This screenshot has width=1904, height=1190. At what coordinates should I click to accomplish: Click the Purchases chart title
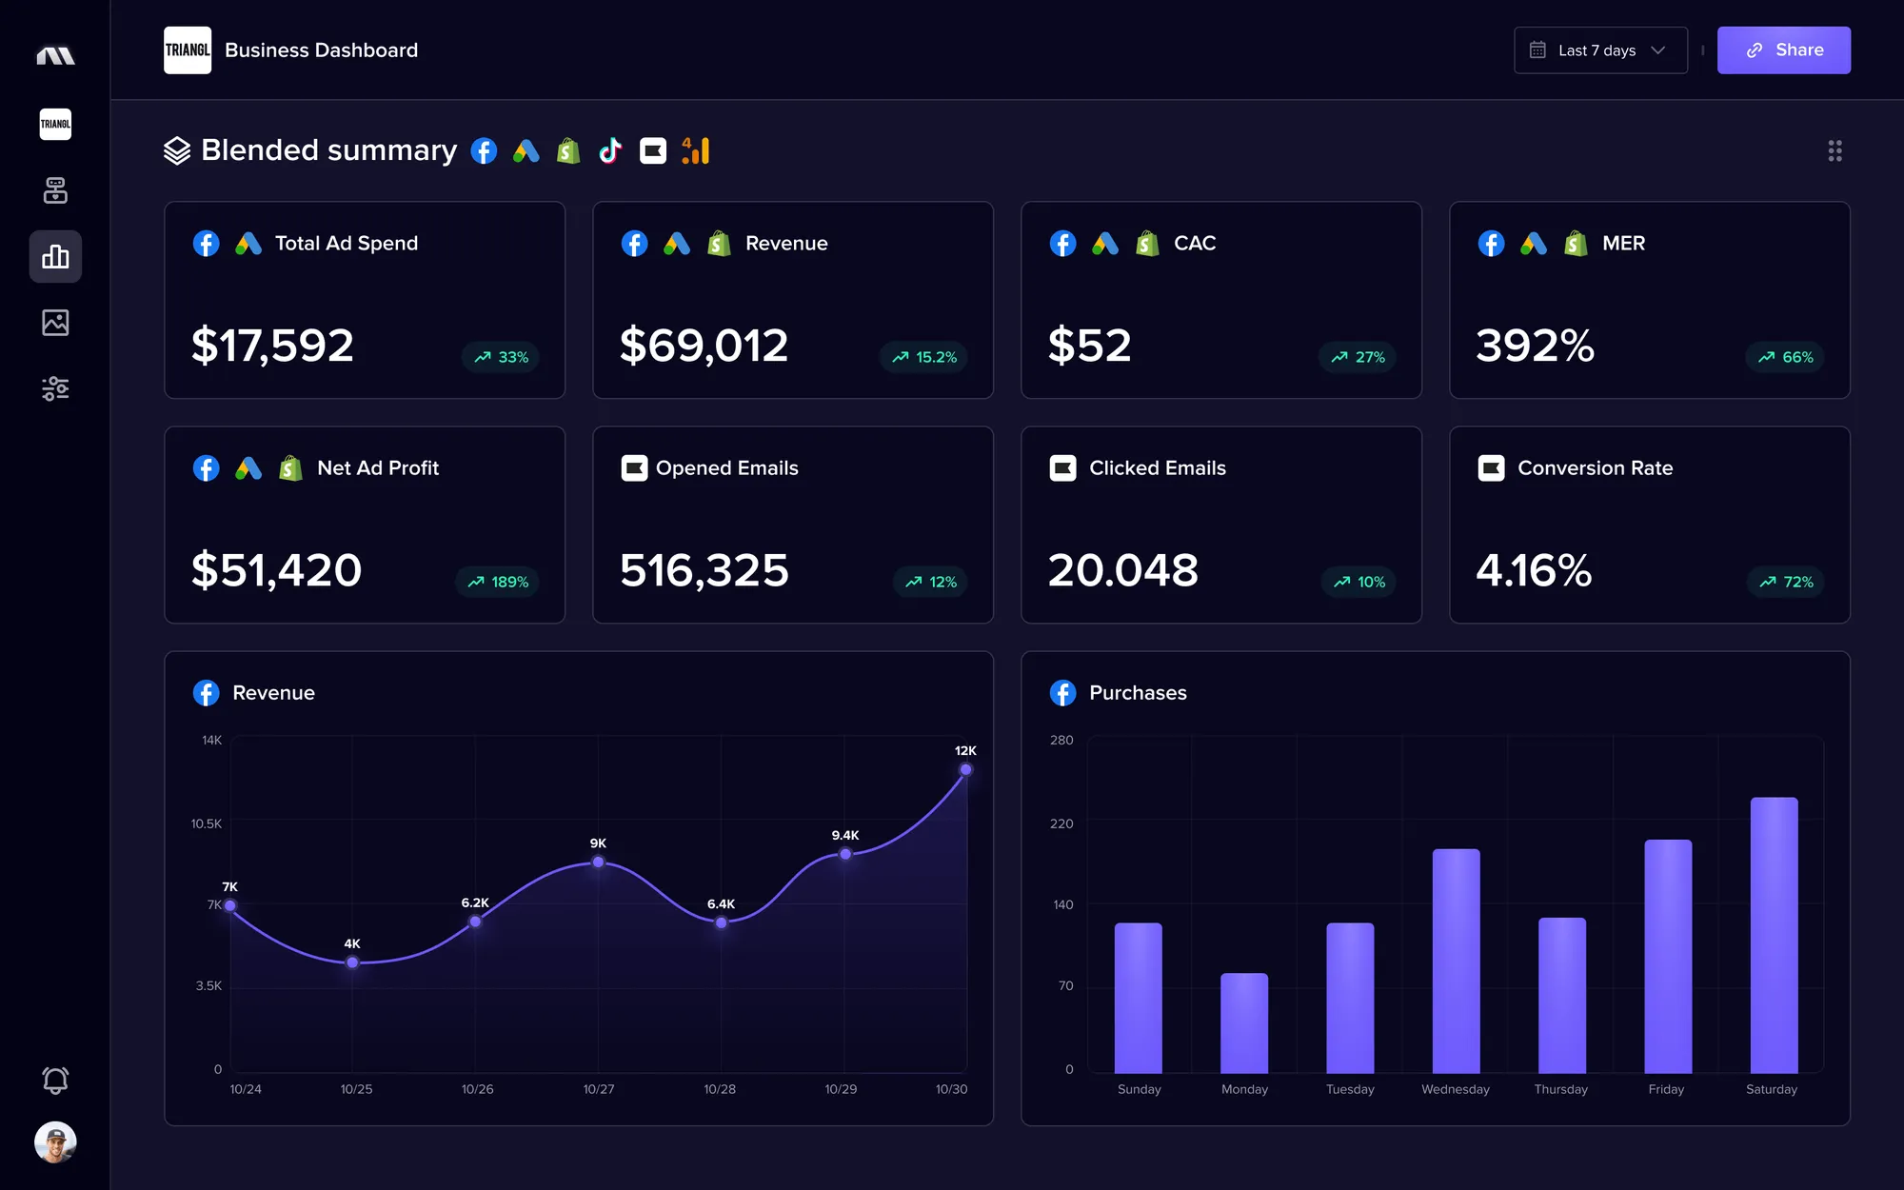tap(1138, 693)
